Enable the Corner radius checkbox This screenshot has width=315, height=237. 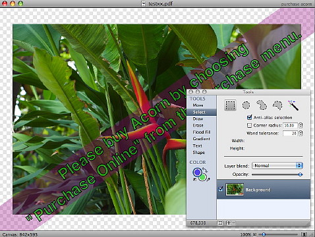pos(249,125)
